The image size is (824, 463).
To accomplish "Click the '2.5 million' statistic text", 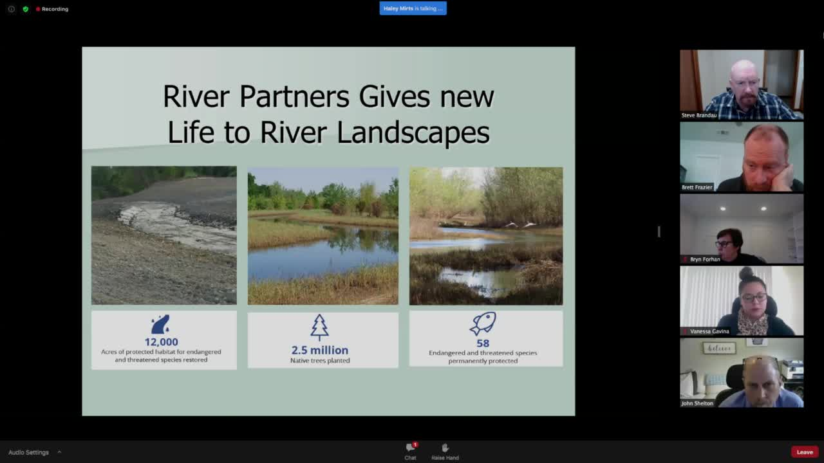I will (x=320, y=350).
